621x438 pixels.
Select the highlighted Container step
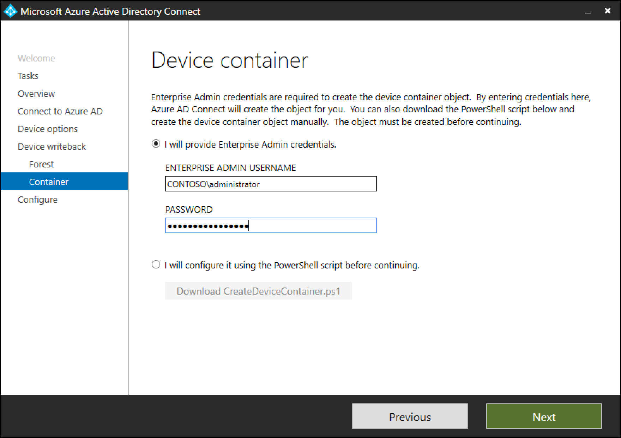(x=49, y=182)
